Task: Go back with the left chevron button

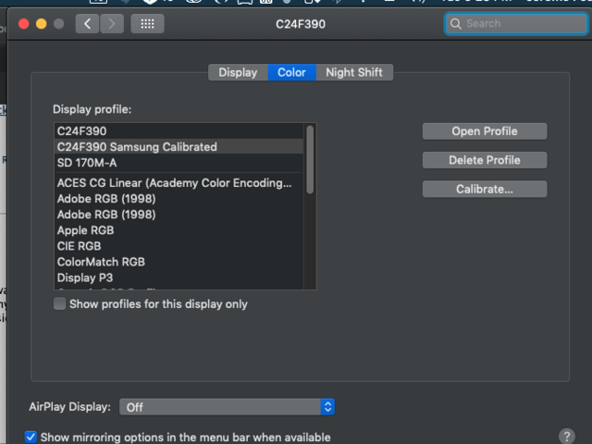Action: coord(87,24)
